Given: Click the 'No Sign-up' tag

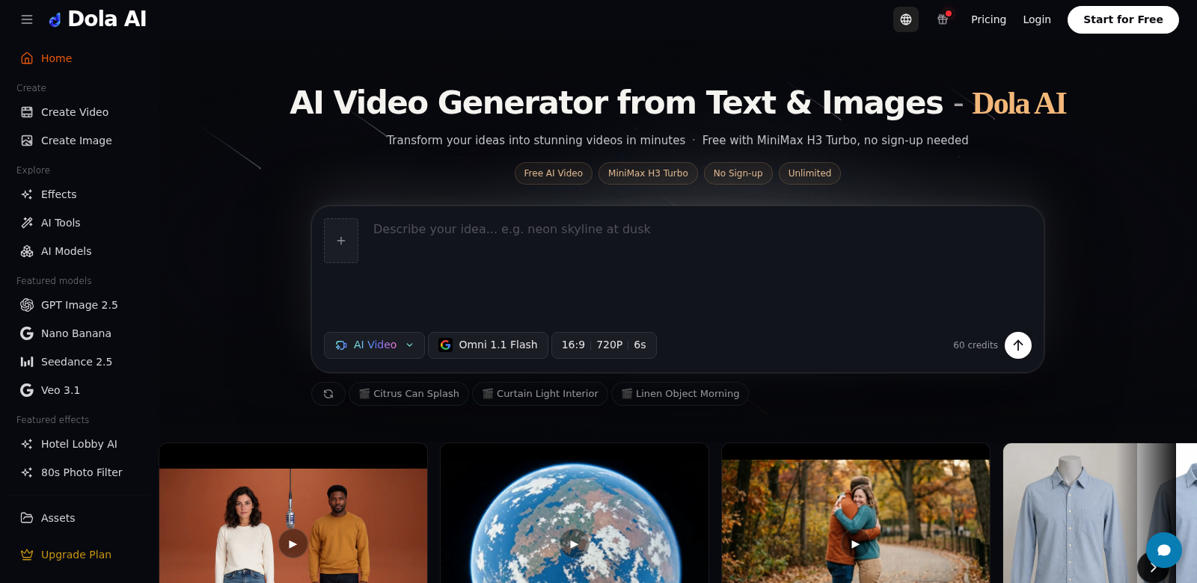Looking at the screenshot, I should point(738,173).
